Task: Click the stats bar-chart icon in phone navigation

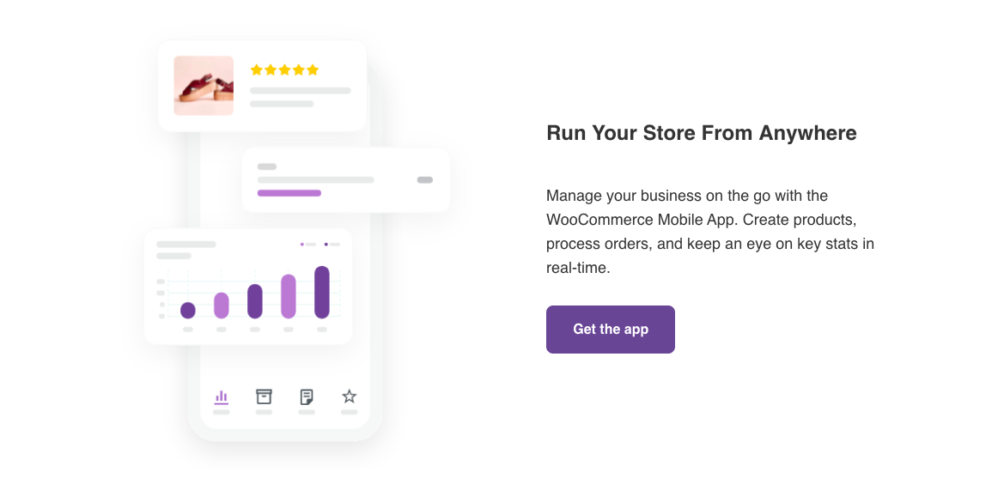Action: coord(222,396)
